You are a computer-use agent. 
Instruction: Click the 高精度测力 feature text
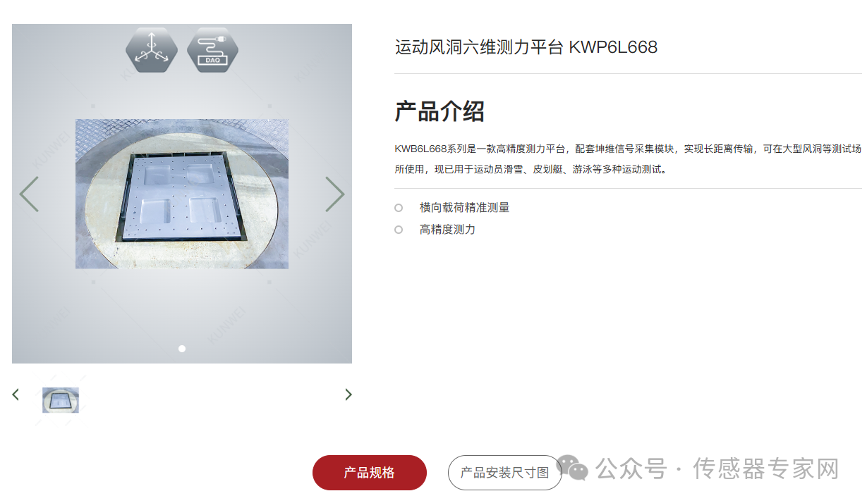tap(447, 230)
